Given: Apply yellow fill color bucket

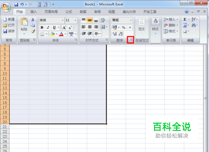Looking at the screenshot, I should tap(52, 34).
